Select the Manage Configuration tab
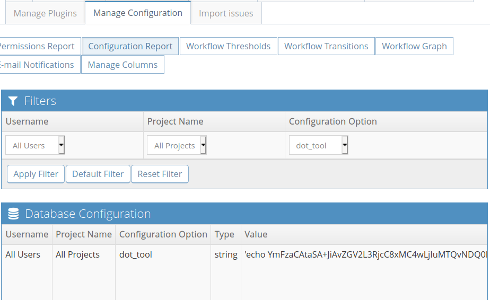 point(137,13)
